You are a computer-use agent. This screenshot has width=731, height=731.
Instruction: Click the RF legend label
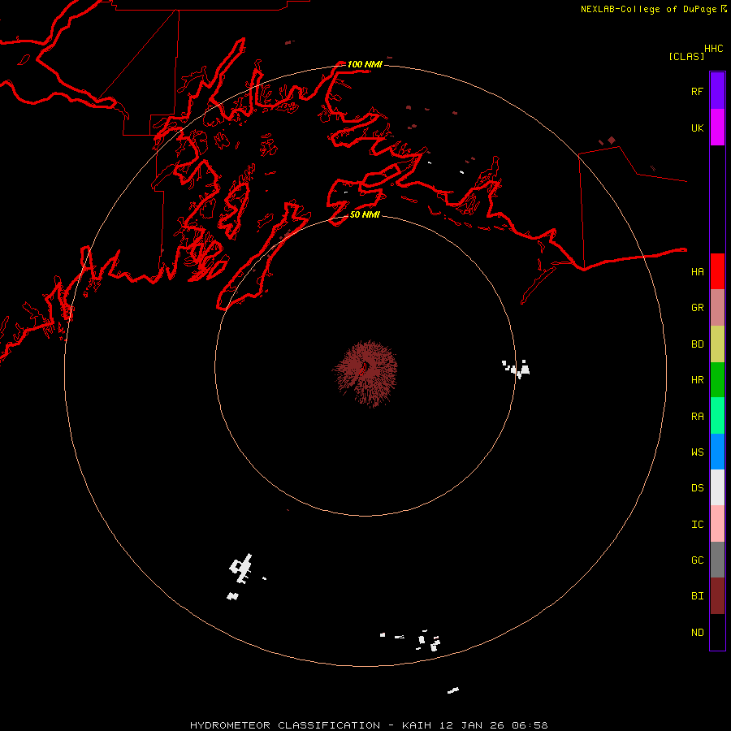click(x=697, y=91)
